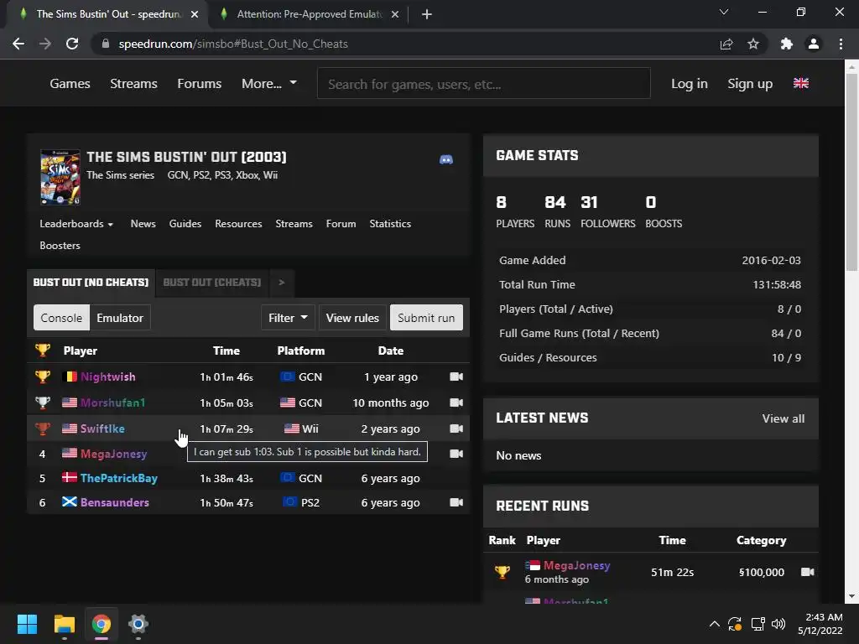Open ThePatrickBay's player profile

pos(119,478)
